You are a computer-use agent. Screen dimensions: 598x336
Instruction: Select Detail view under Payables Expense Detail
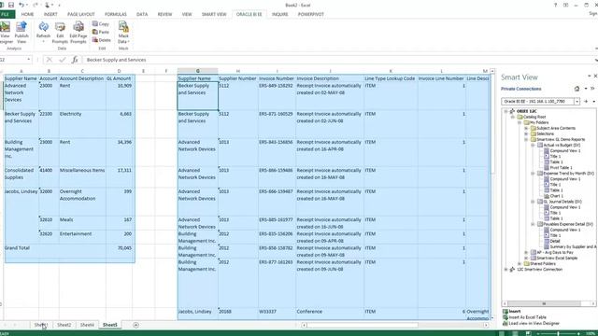[552, 241]
